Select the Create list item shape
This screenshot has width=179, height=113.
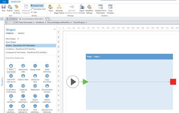pyautogui.click(x=23, y=88)
